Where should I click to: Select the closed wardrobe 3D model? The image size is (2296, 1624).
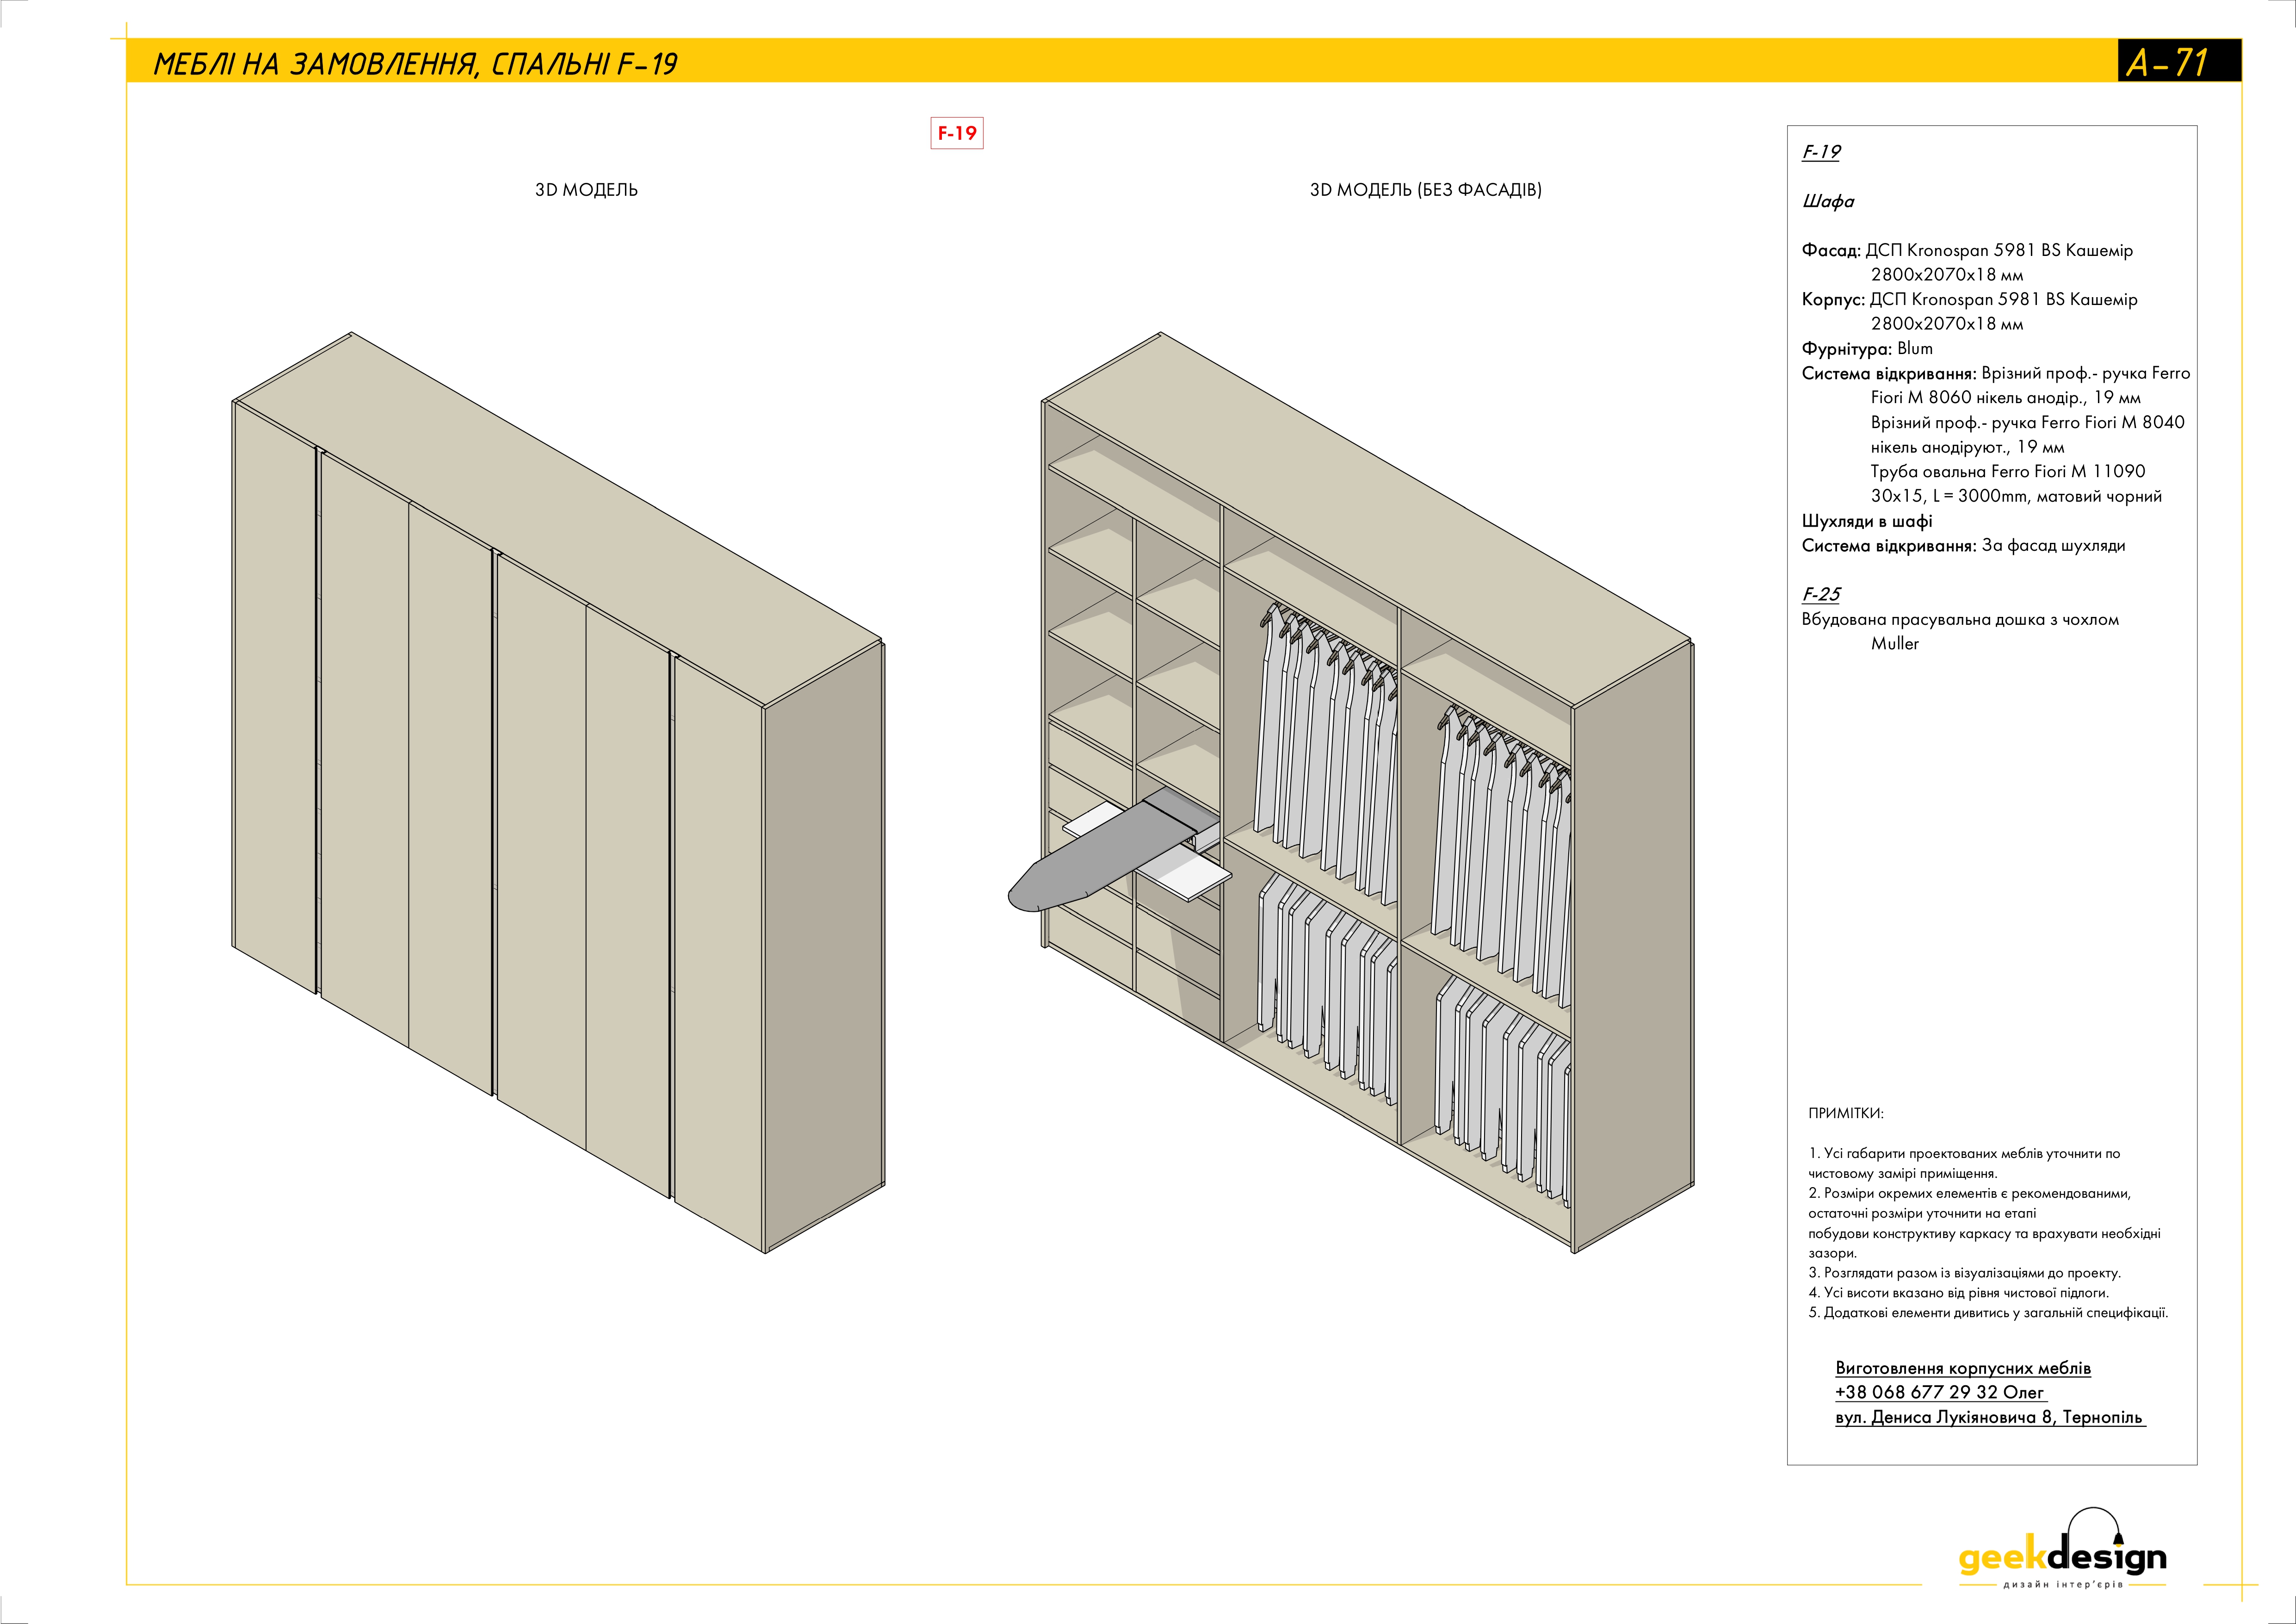560,801
